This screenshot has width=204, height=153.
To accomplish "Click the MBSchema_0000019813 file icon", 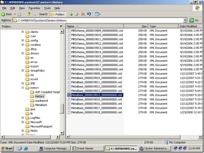I will (69, 48).
